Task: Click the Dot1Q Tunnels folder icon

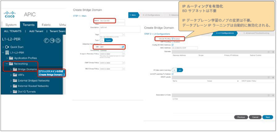Action: click(x=15, y=92)
